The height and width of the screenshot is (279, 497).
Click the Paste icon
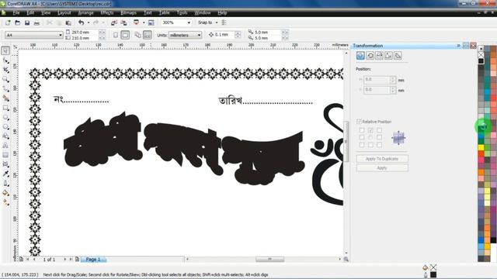68,22
